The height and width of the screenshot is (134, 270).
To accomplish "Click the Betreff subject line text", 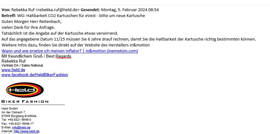I will click(x=81, y=16).
